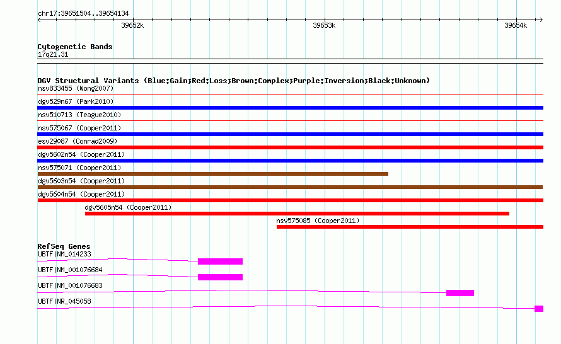This screenshot has height=344, width=561.
Task: Select the UBTF|NR_045058 exon block
Action: (x=539, y=309)
